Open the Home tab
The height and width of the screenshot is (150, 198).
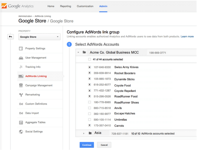[x=51, y=6]
